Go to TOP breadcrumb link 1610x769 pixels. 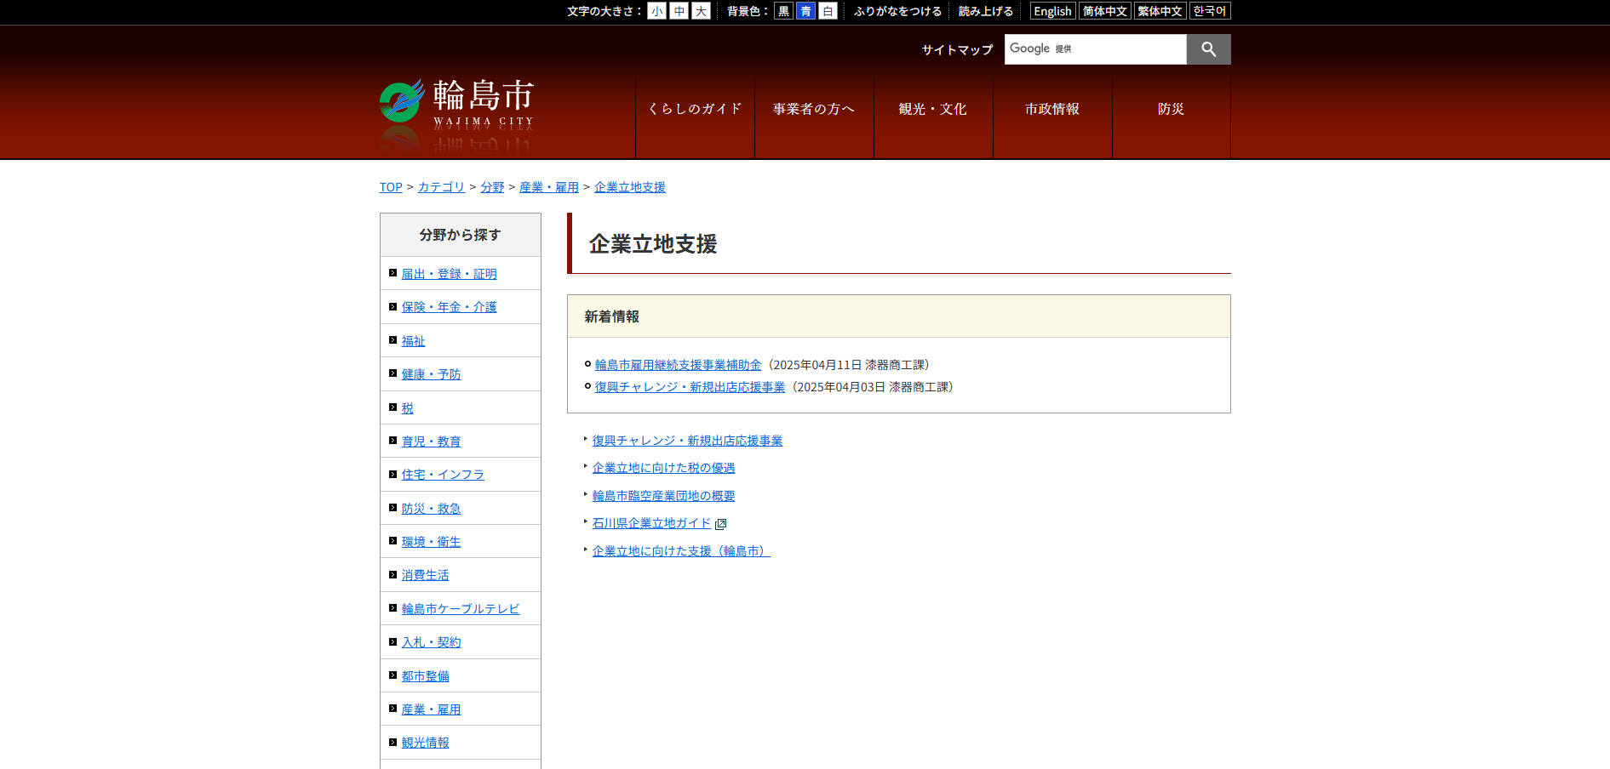(391, 187)
